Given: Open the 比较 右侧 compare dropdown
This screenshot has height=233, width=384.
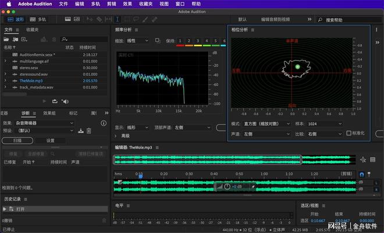Looking at the screenshot, I should pos(325,134).
